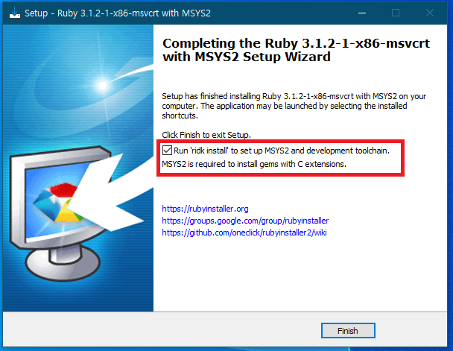The width and height of the screenshot is (453, 351).
Task: Close the Ruby Setup window
Action: point(430,13)
